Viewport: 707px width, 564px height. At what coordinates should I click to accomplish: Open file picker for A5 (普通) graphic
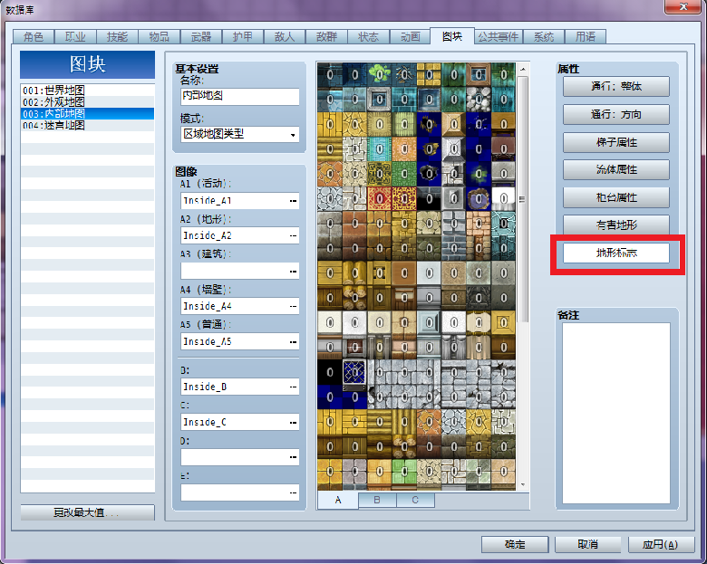pyautogui.click(x=293, y=342)
